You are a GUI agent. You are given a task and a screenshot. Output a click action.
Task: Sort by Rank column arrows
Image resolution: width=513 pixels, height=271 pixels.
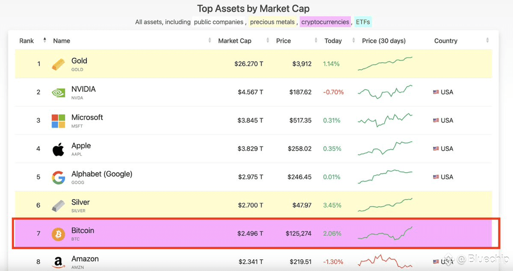45,40
